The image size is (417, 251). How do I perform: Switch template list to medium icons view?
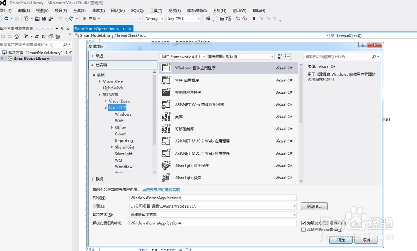click(x=287, y=56)
